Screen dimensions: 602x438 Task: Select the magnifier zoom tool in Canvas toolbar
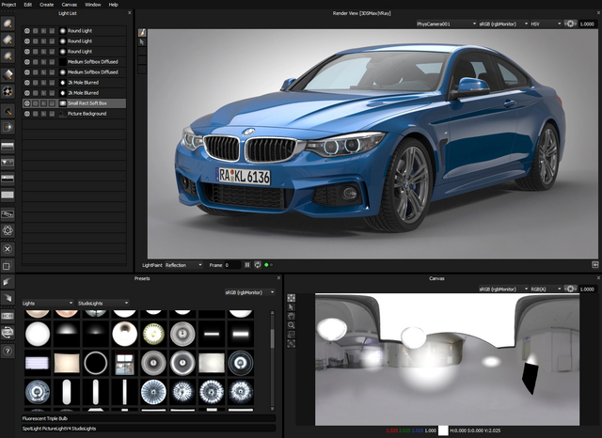pyautogui.click(x=292, y=325)
